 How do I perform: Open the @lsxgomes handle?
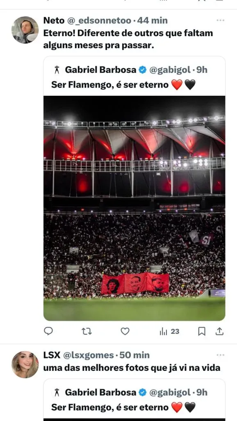coord(89,355)
